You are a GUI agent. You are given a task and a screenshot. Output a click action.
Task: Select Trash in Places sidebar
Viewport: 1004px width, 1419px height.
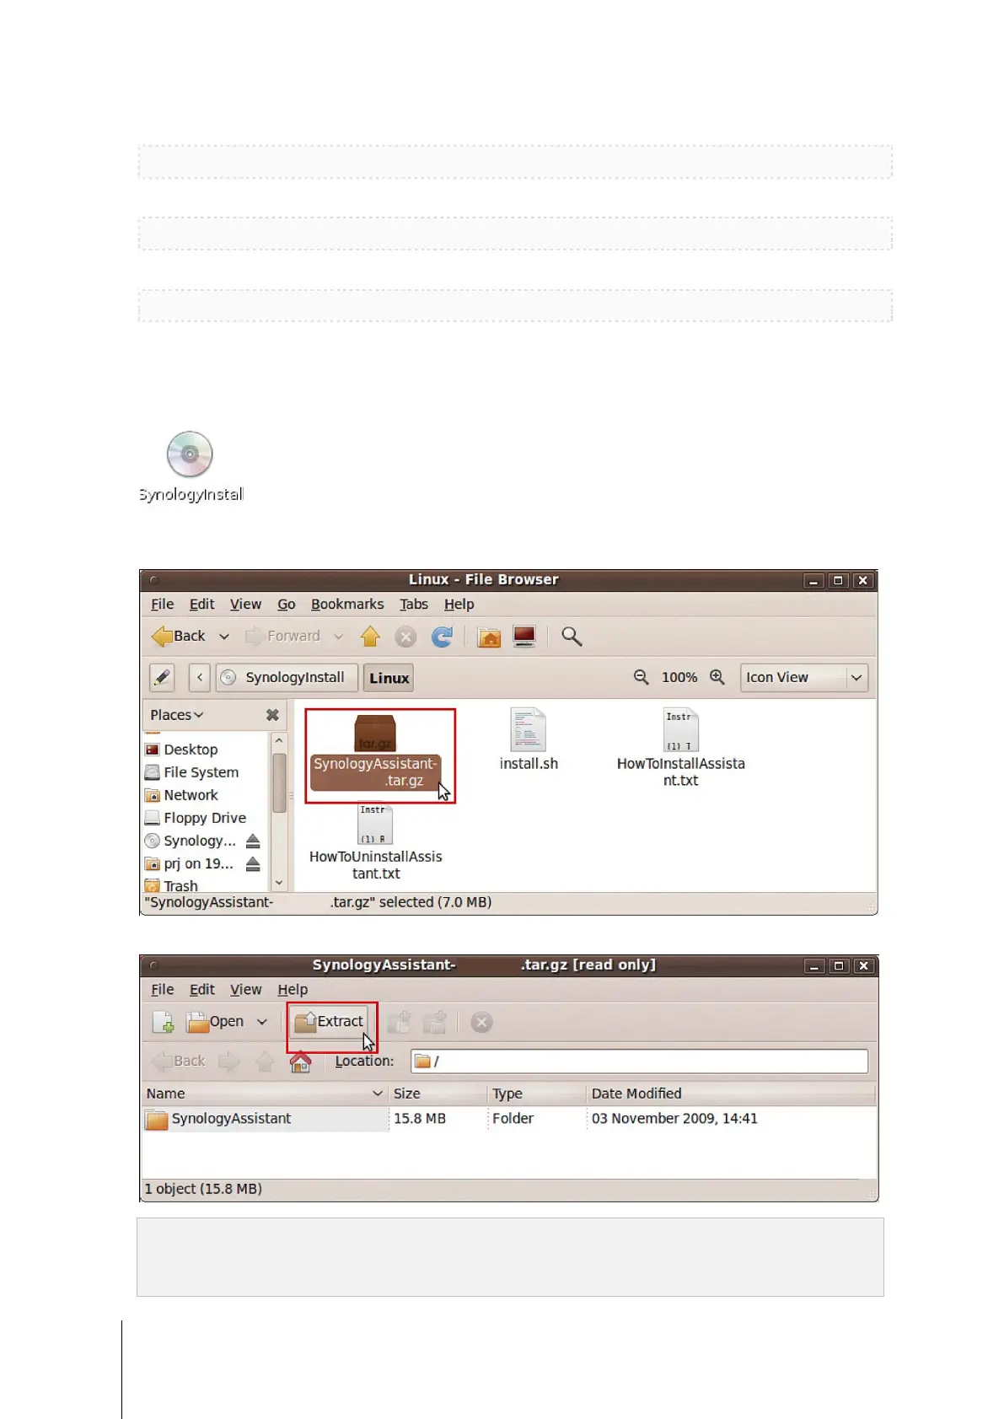pyautogui.click(x=172, y=885)
